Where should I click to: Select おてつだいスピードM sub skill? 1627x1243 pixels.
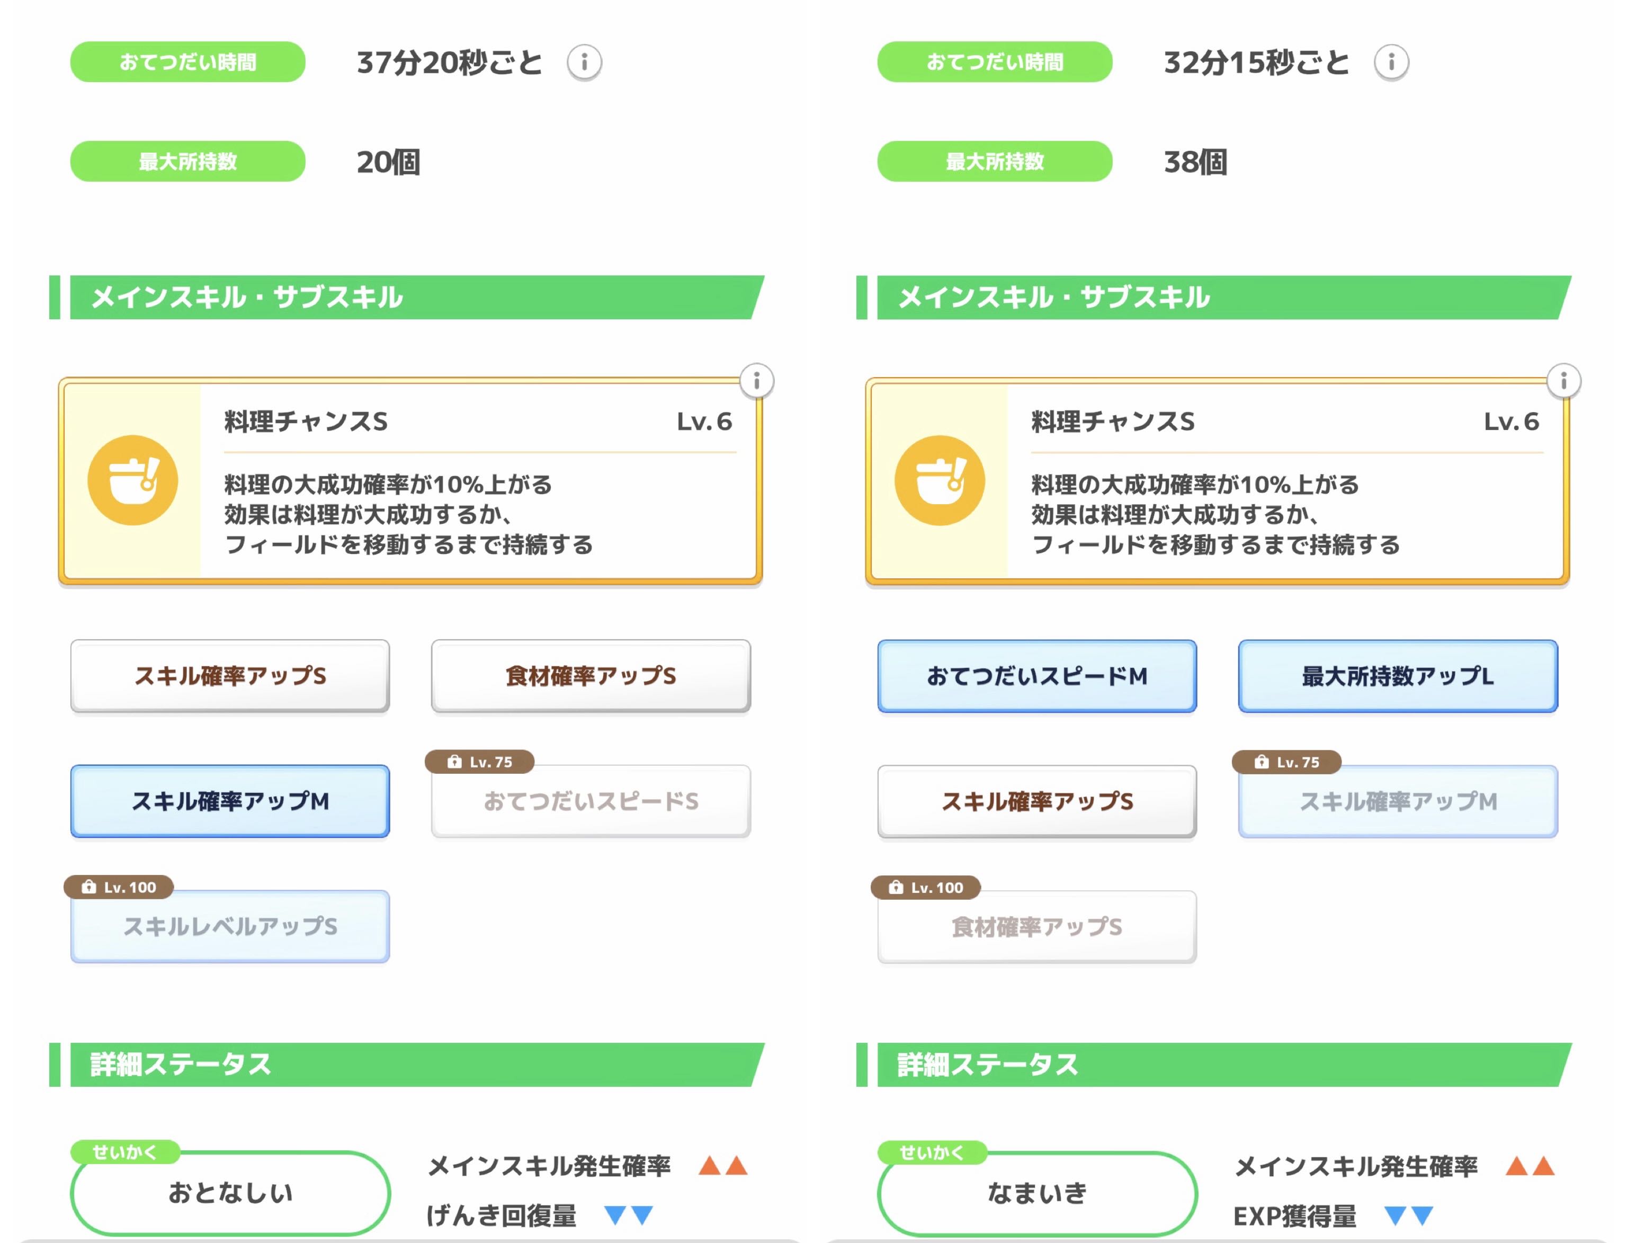[1036, 675]
